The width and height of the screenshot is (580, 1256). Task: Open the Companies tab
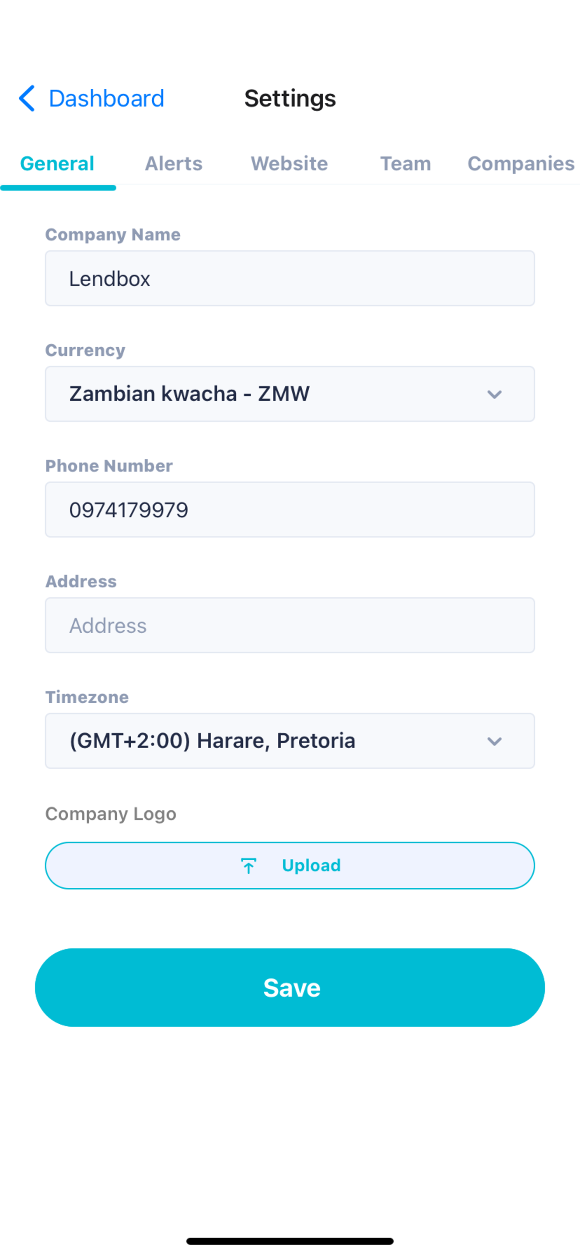tap(521, 164)
